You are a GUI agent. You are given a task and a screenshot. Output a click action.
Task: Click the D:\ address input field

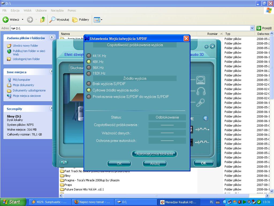(x=130, y=28)
